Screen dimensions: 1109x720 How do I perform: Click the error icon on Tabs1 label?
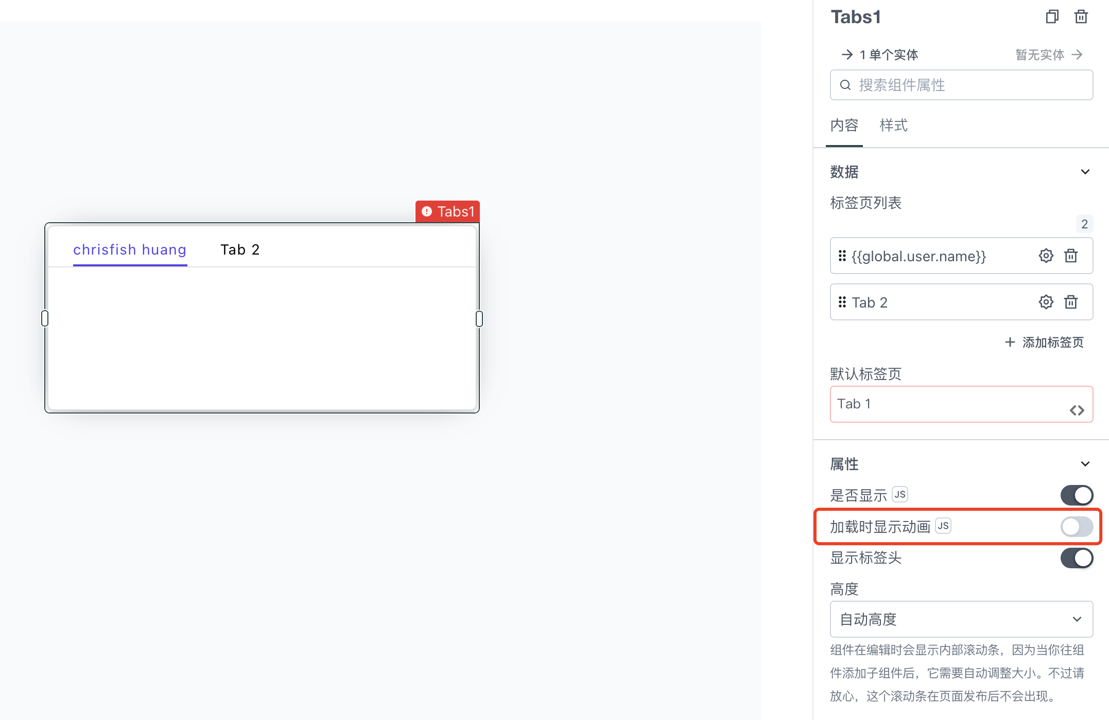click(427, 211)
